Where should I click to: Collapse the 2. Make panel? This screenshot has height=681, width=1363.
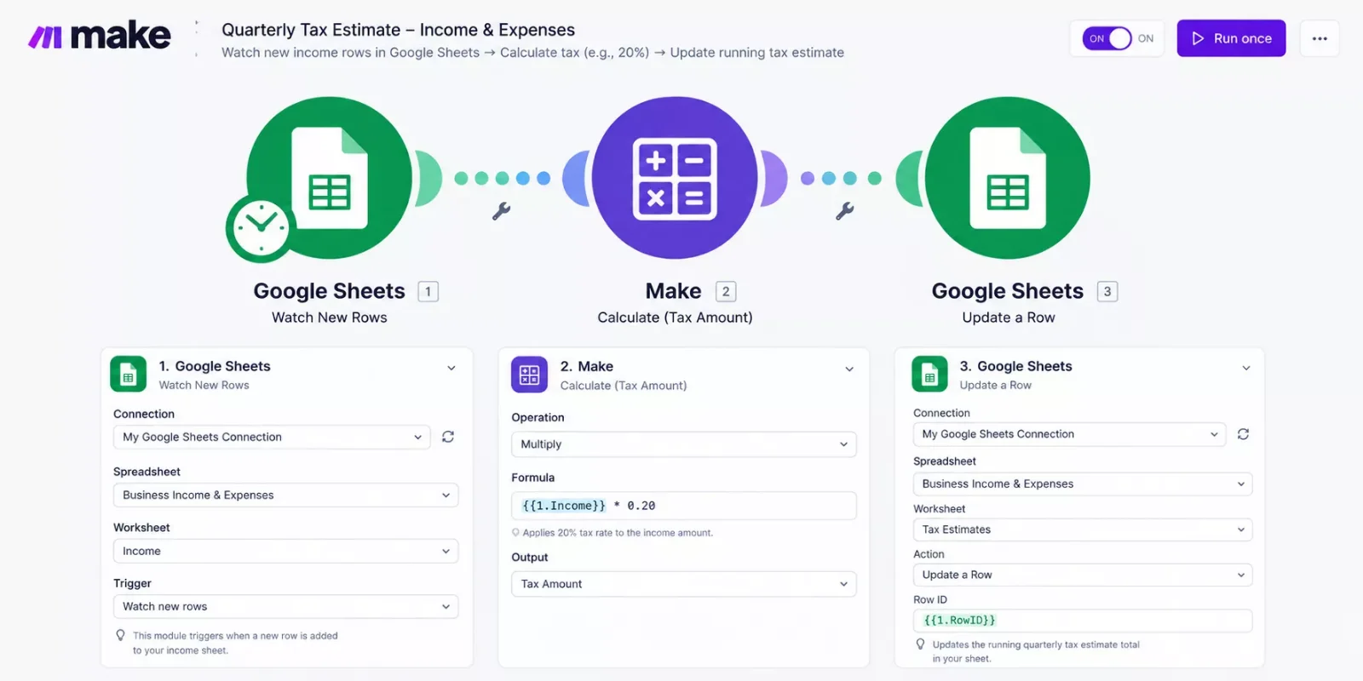(849, 369)
